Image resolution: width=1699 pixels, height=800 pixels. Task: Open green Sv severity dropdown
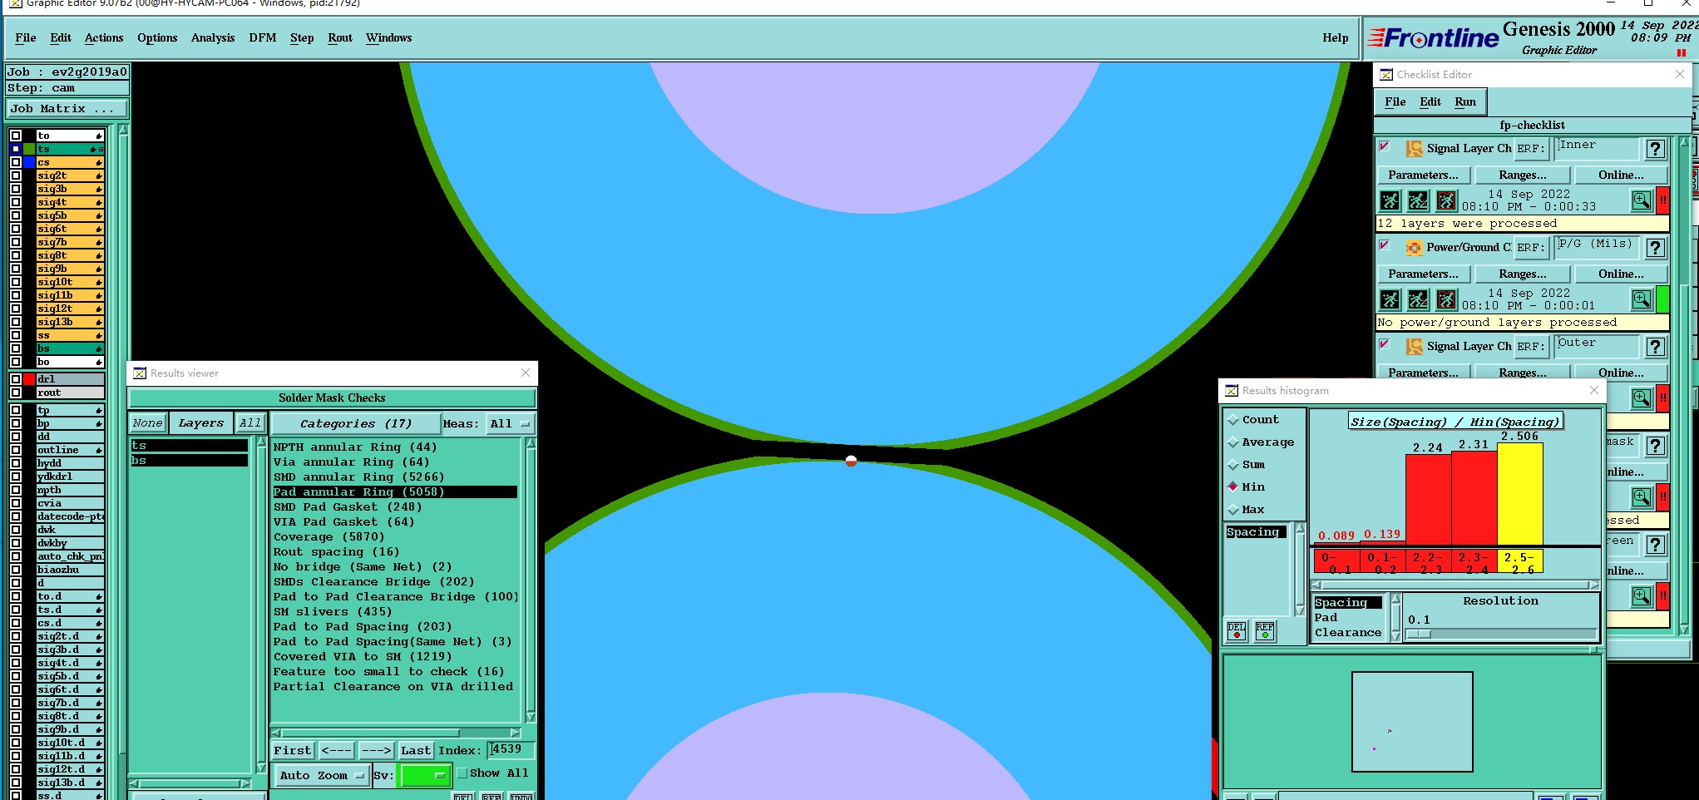424,775
